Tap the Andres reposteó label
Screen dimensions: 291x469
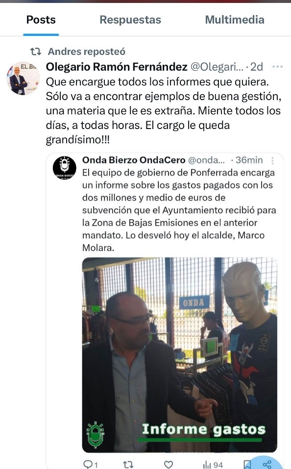tap(87, 52)
